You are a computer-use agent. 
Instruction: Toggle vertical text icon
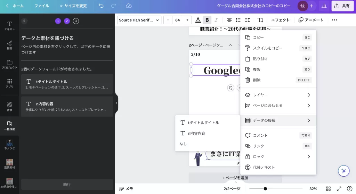[260, 20]
